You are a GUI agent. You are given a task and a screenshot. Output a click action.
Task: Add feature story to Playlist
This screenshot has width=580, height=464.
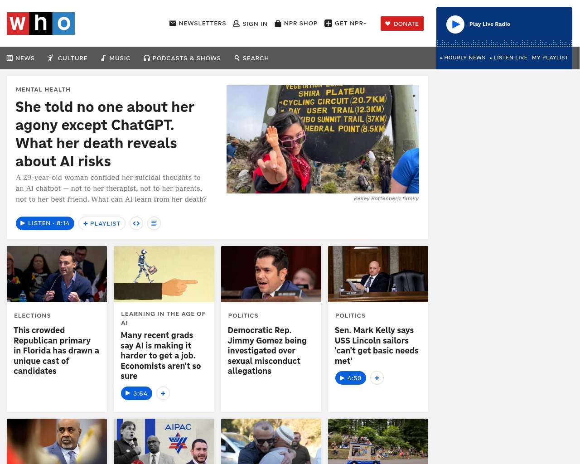[102, 223]
